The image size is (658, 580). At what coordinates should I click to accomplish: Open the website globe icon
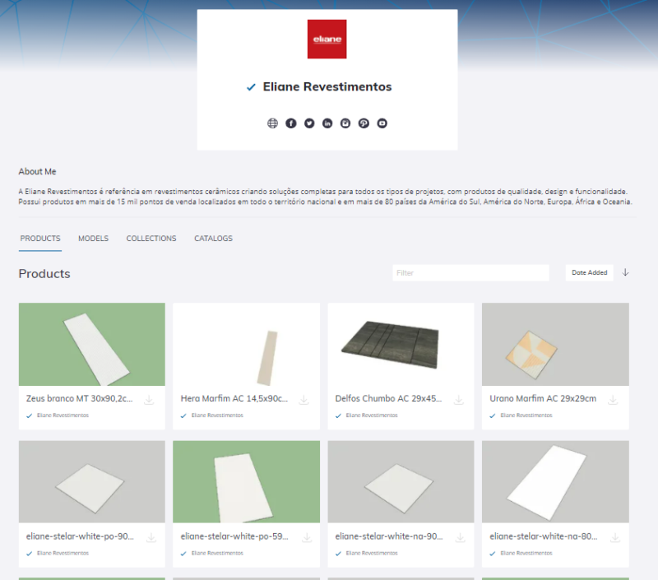(273, 123)
